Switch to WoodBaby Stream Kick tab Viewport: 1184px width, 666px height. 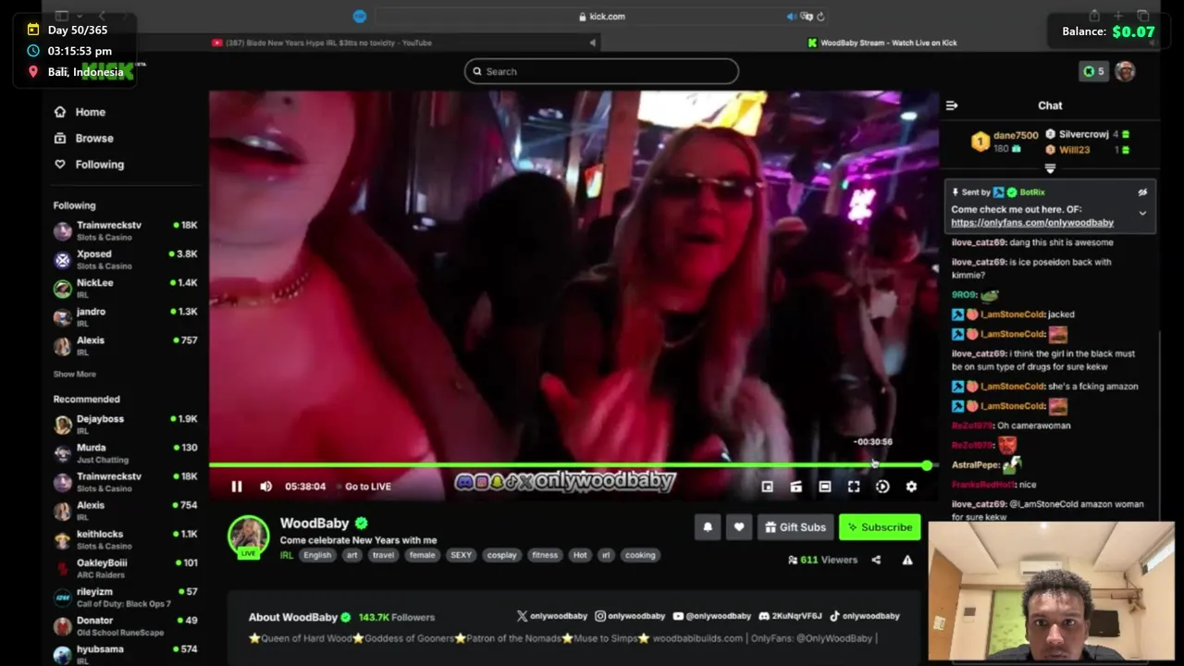click(x=882, y=43)
